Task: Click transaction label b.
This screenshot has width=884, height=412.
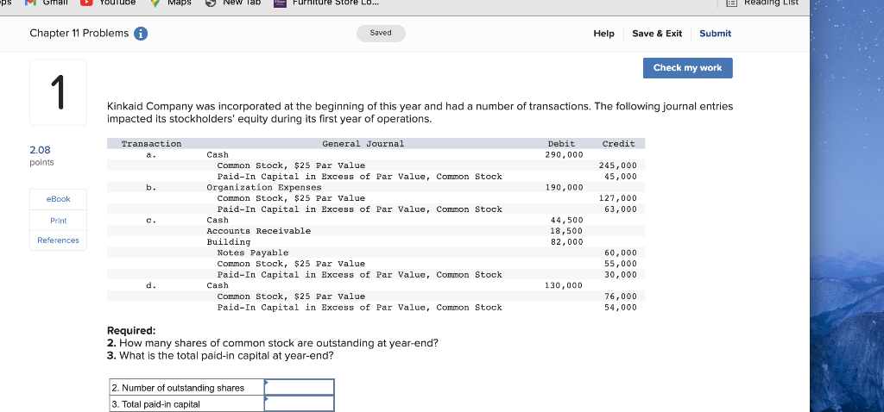Action: (x=149, y=187)
